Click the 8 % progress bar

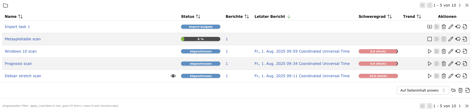[200, 39]
